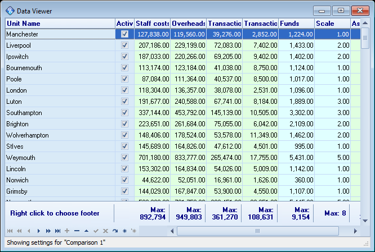Image resolution: width=375 pixels, height=252 pixels.
Task: Toggle the Active checkbox for Weymouth
Action: coord(124,157)
